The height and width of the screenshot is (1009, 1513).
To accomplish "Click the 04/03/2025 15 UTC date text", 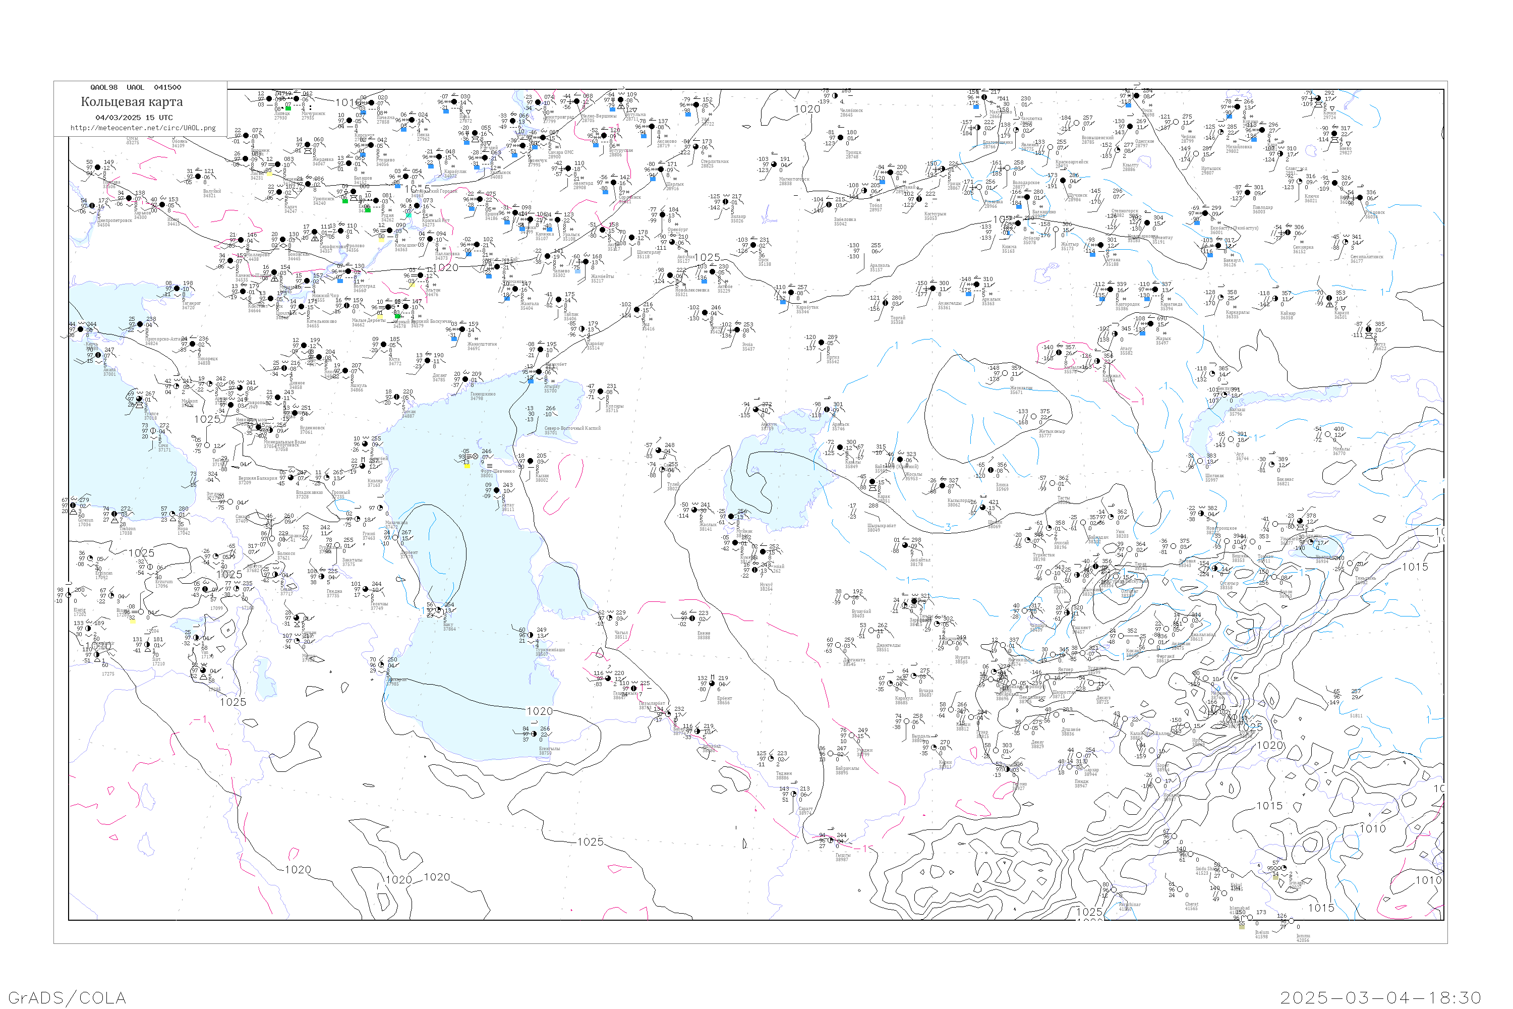I will (x=134, y=118).
